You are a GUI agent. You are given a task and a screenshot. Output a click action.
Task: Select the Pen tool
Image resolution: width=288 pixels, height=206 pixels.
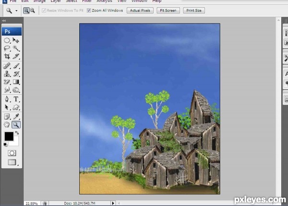(x=7, y=99)
